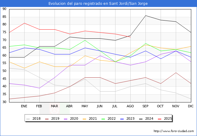Click the AGO month axis label
The height and width of the screenshot is (136, 197).
coord(130,106)
